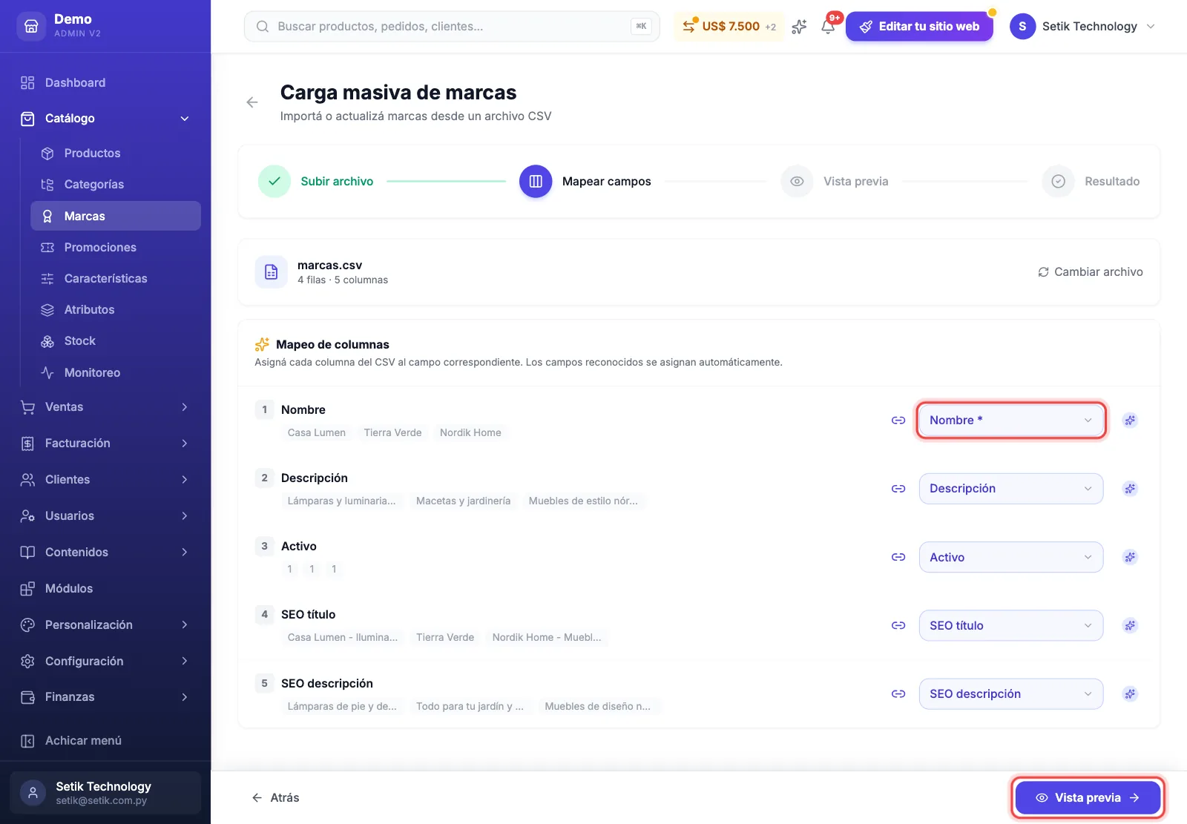
Task: Open Productos in the sidebar
Action: coord(116,154)
